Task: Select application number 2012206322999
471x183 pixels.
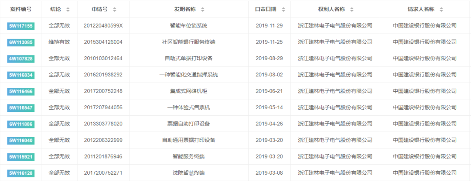Action: tap(103, 140)
